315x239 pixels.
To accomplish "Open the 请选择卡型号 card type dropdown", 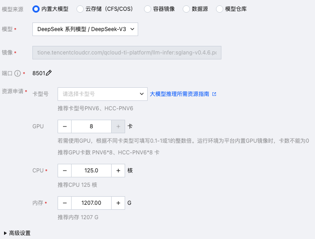I will 103,94.
